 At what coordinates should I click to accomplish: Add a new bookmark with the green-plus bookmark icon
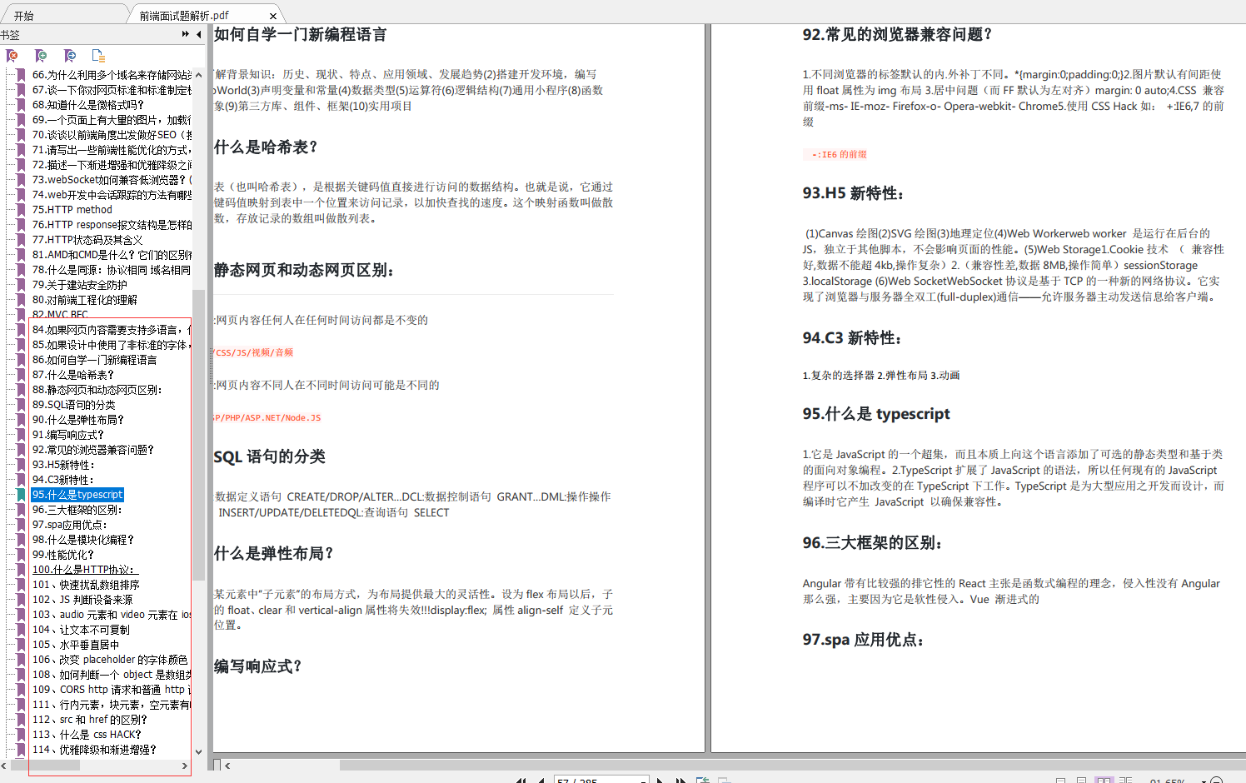(x=41, y=56)
